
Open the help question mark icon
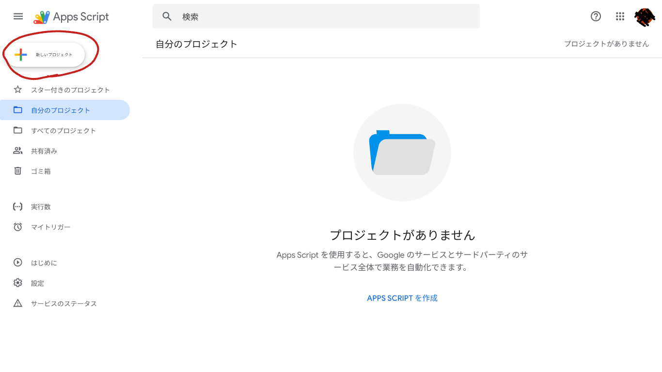coord(596,16)
